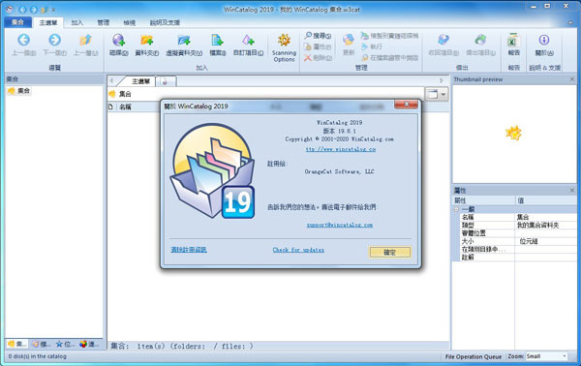The height and width of the screenshot is (366, 581).
Task: Click the WinCatalog 19 logo in dialog
Action: click(213, 170)
